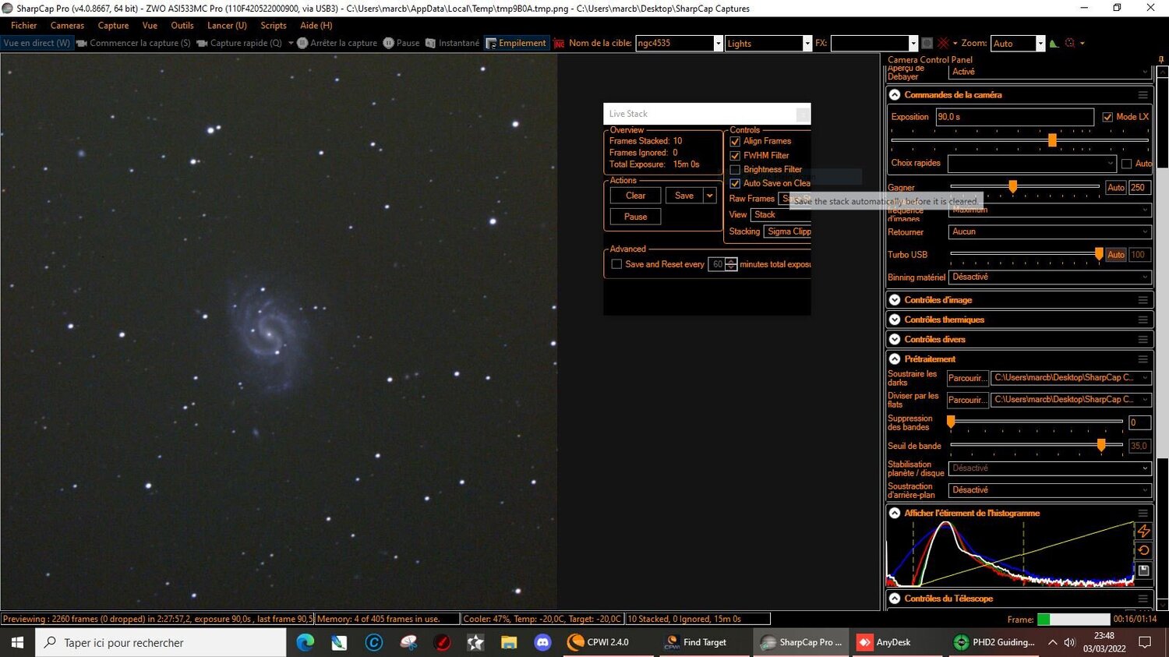Toggle the Mode LX checkbox

pos(1108,116)
